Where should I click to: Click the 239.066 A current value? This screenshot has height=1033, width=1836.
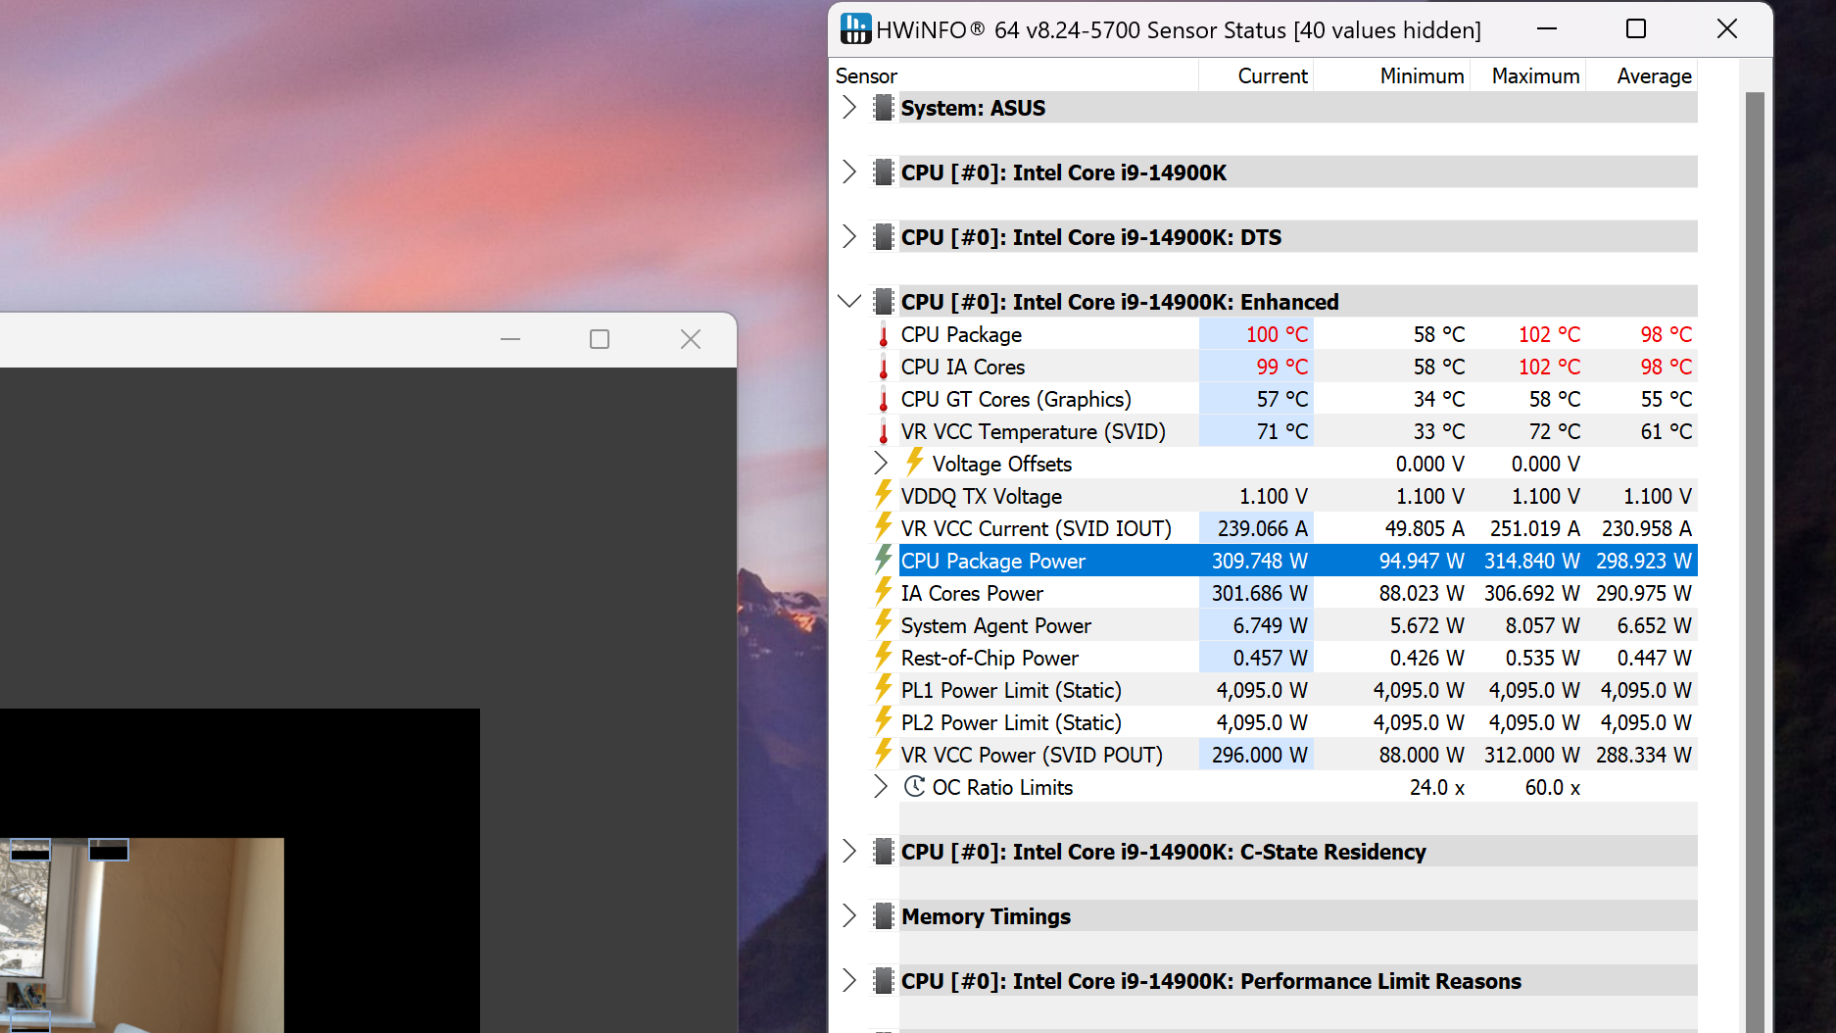click(x=1262, y=528)
